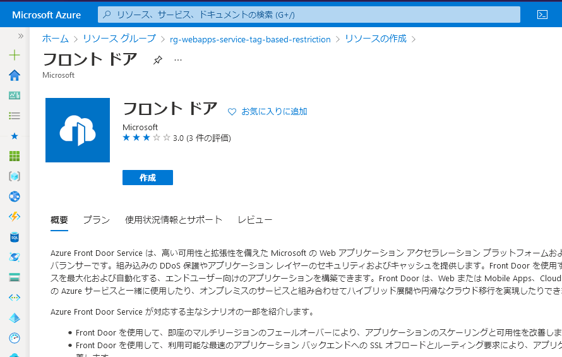Image resolution: width=562 pixels, height=357 pixels.
Task: Click the green plus Create resource icon
Action: [15, 55]
